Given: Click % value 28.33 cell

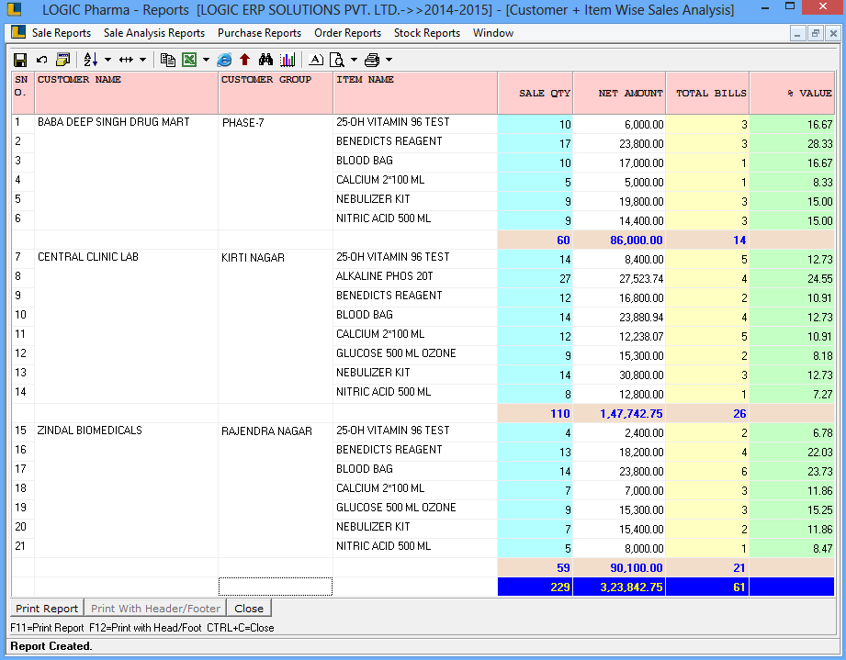Looking at the screenshot, I should [x=792, y=144].
